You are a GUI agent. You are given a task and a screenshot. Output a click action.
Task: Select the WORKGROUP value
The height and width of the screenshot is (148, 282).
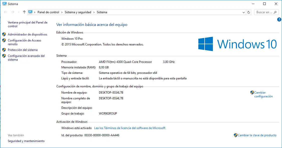point(108,113)
